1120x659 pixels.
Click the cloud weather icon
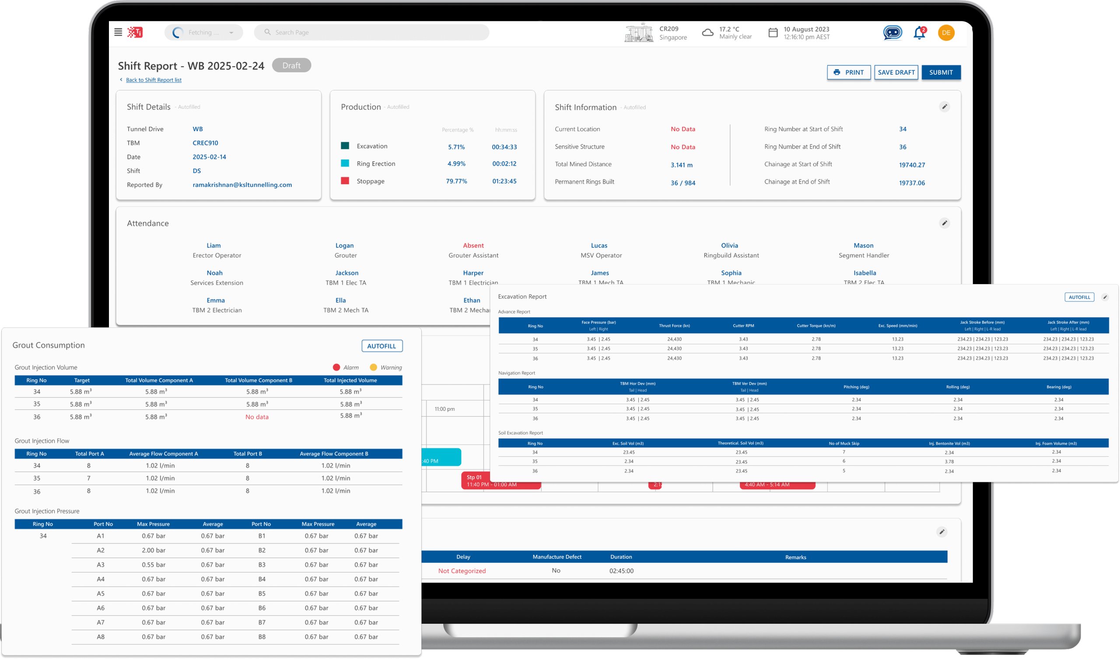coord(707,33)
